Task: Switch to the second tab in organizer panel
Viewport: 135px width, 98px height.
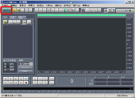Action: coord(13,17)
